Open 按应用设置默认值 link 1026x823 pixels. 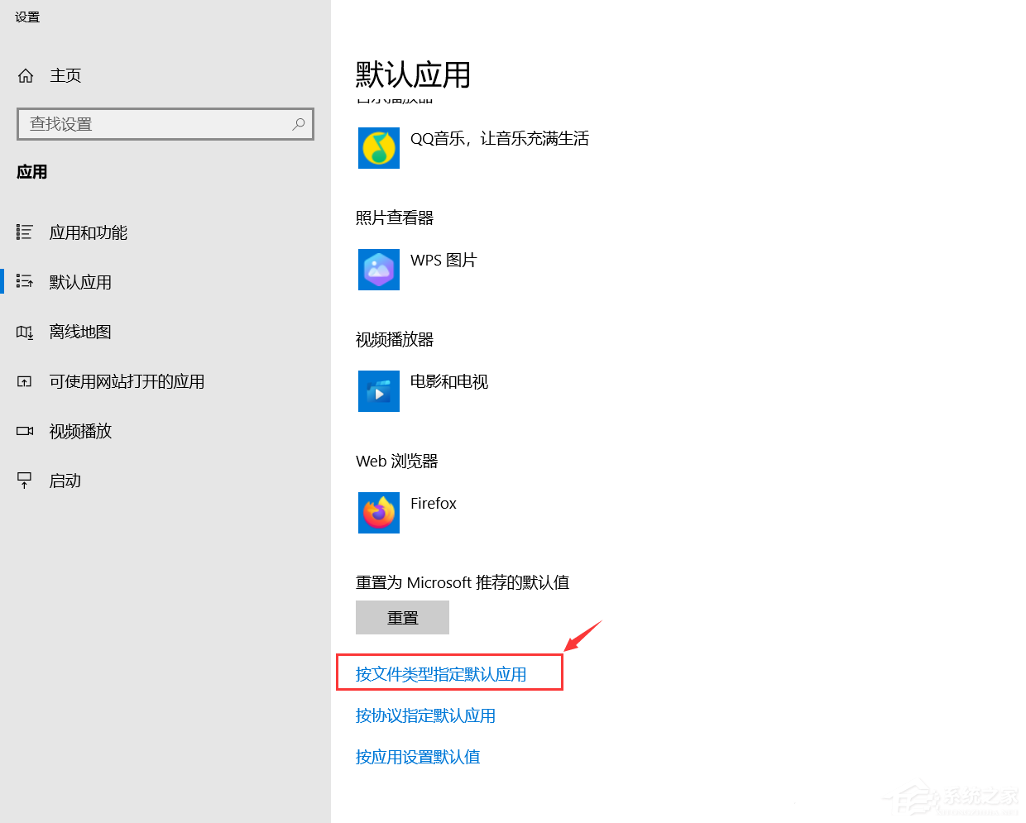[418, 757]
